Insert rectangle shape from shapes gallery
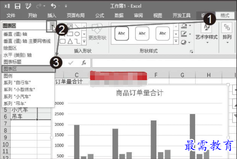Image resolution: width=237 pixels, height=159 pixels. tap(70, 34)
